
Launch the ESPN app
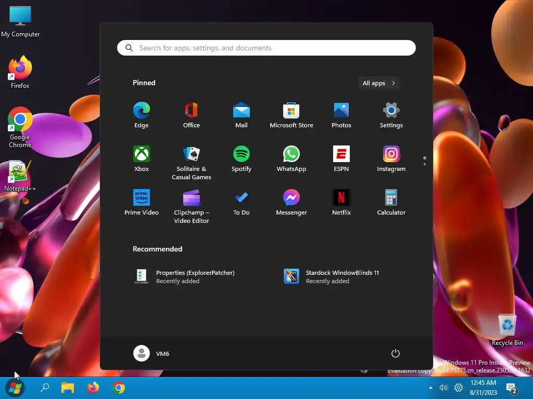(341, 159)
